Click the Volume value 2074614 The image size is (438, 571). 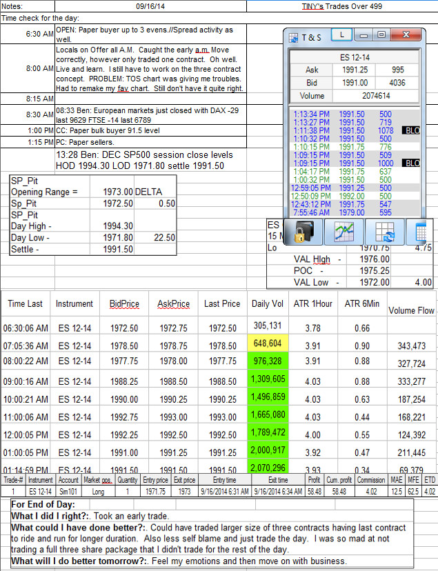click(376, 96)
